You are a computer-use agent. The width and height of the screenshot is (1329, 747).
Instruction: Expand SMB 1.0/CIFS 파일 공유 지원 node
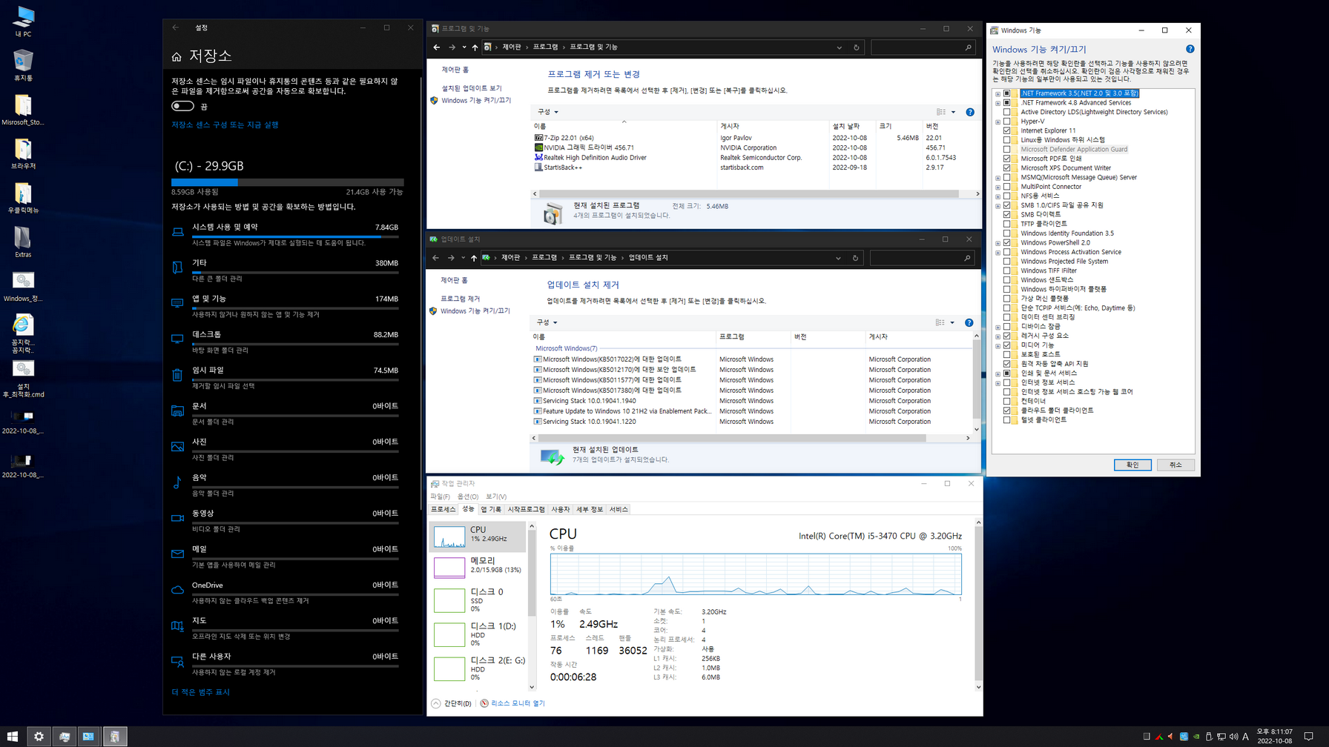[x=997, y=205]
